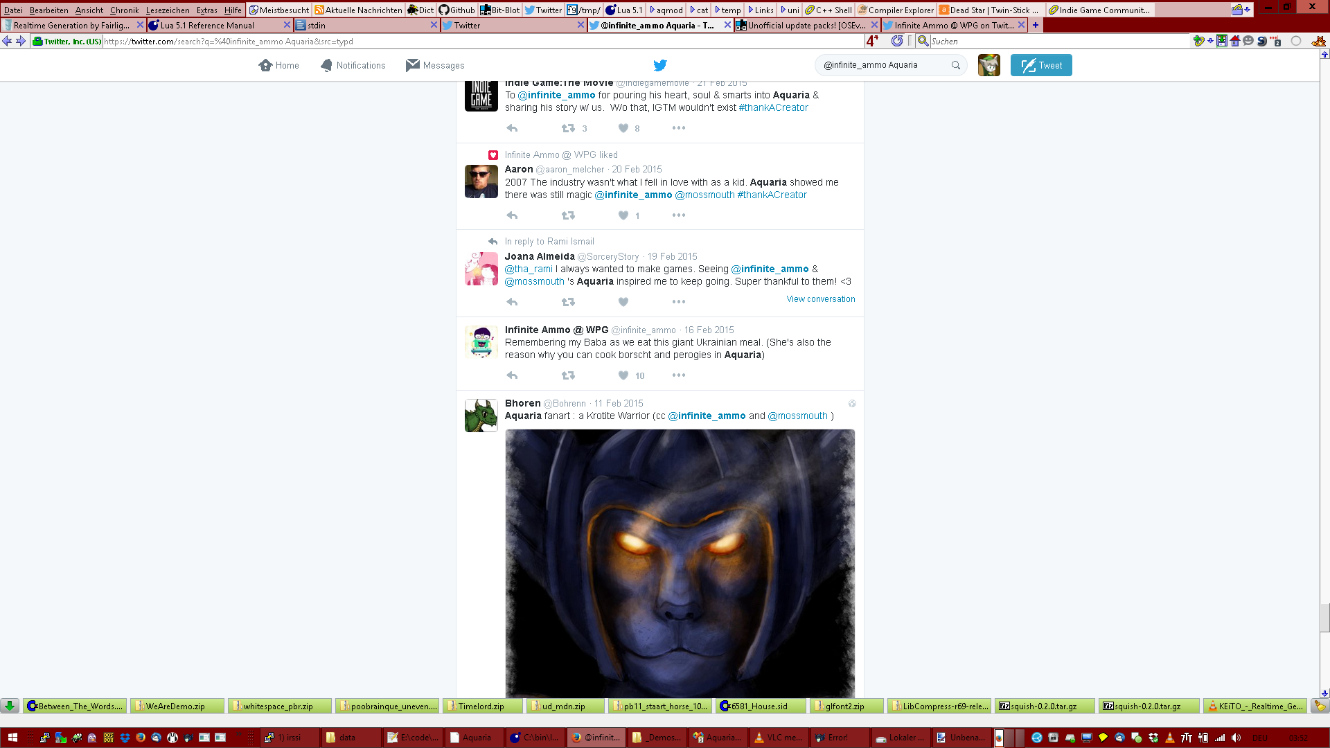Like Infinite Ammo's Baba tweet
Image resolution: width=1330 pixels, height=748 pixels.
coord(623,375)
